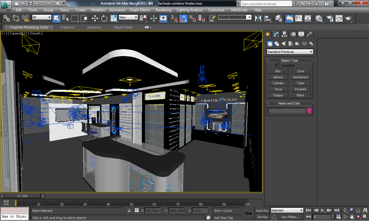The height and width of the screenshot is (221, 369).
Task: Collapse the Object Type rollout
Action: (289, 60)
